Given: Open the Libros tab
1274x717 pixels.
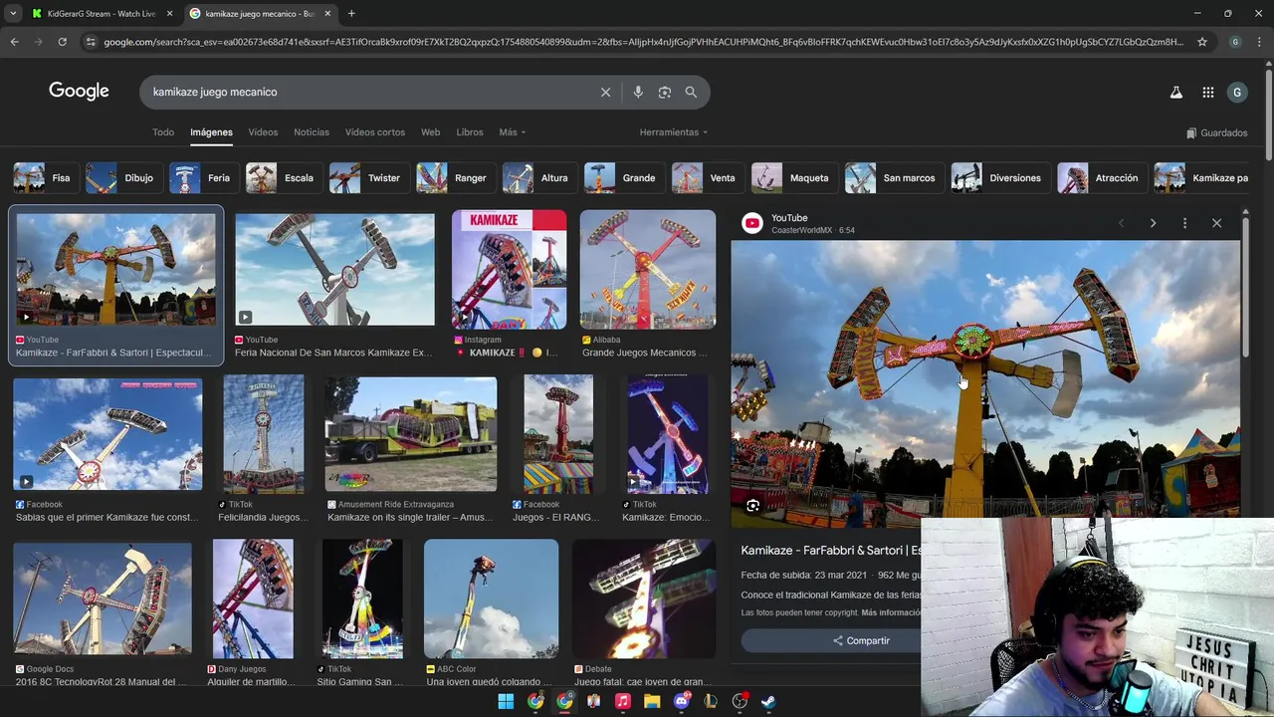Looking at the screenshot, I should coord(470,132).
